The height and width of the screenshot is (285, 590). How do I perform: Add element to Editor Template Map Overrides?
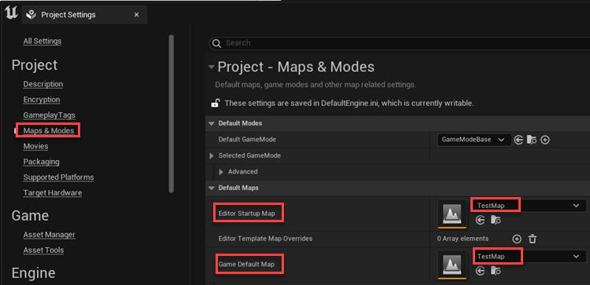[x=517, y=239]
